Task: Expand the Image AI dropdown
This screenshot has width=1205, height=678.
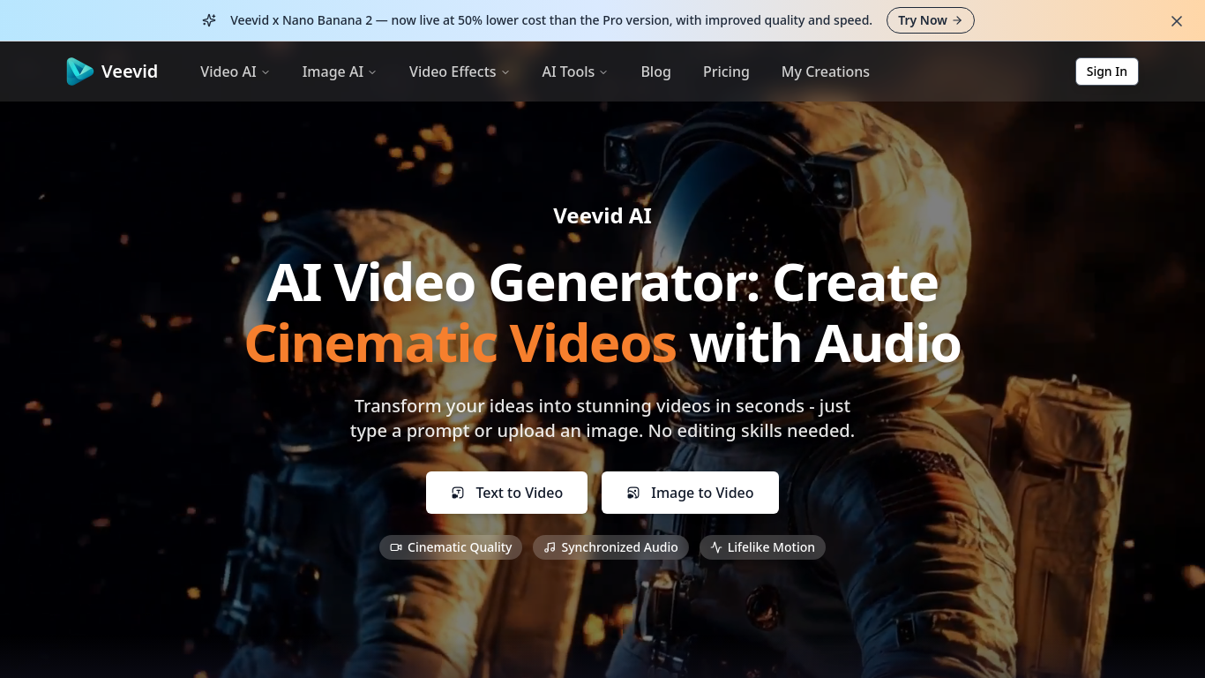Action: tap(338, 72)
